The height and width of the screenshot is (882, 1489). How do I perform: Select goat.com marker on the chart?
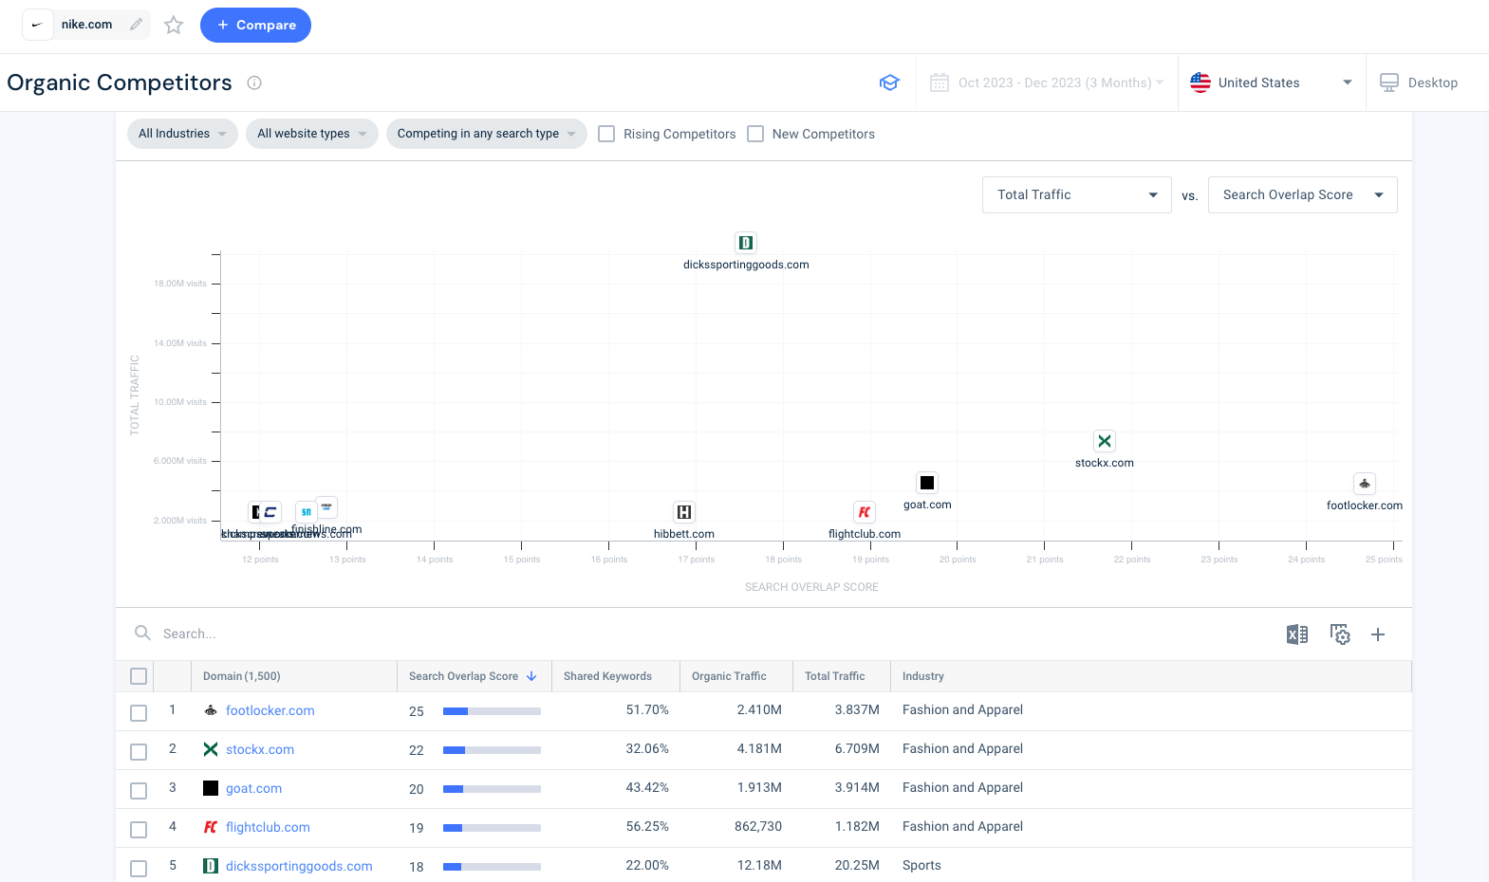point(927,483)
